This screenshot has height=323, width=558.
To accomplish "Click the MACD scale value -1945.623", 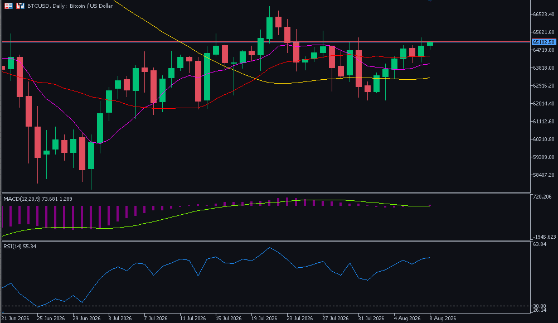I will coord(544,237).
